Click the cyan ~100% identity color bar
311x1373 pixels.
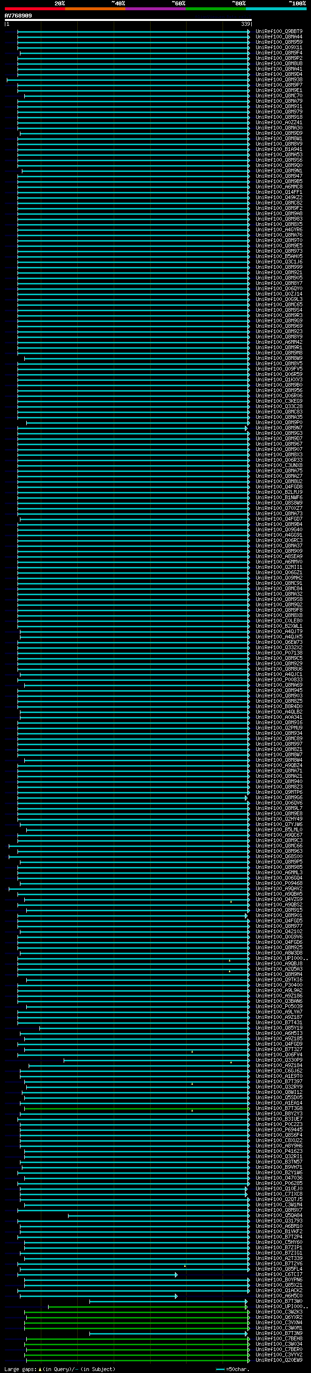coord(276,9)
